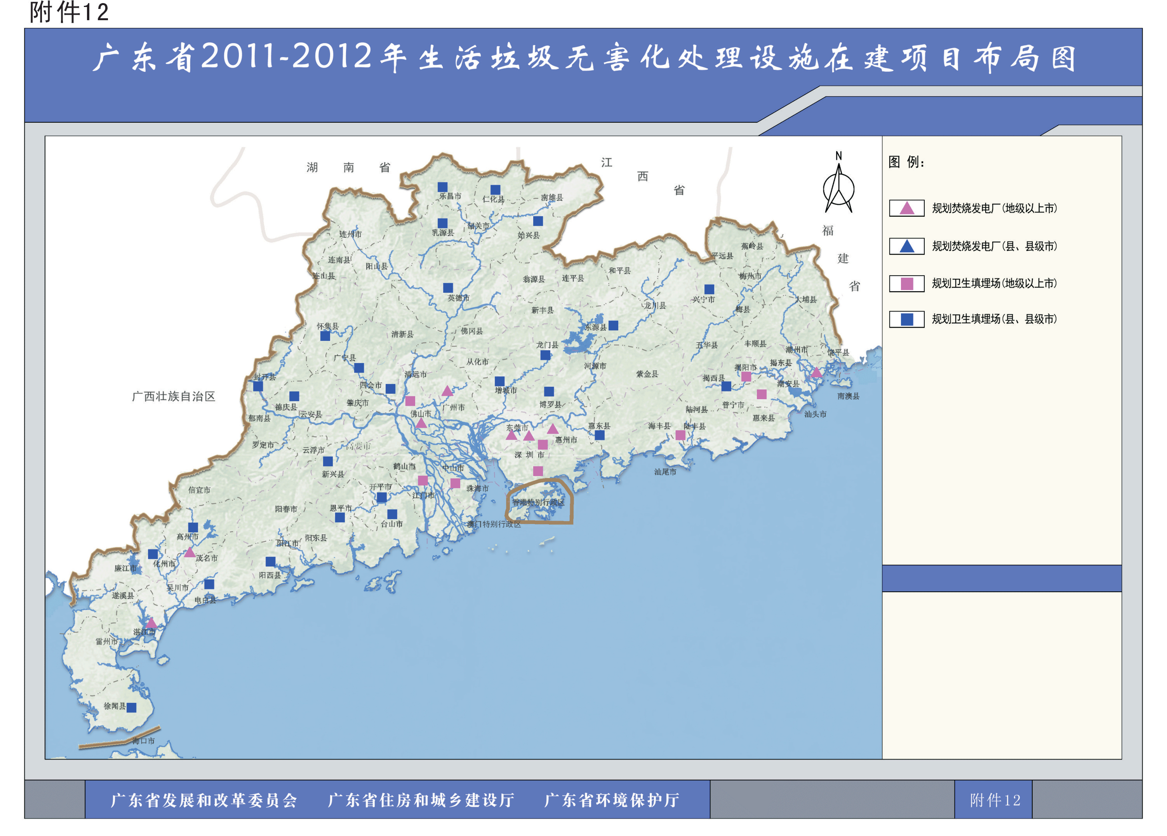Click the 广西壮族自治区 map label
1167x836 pixels.
(x=174, y=396)
